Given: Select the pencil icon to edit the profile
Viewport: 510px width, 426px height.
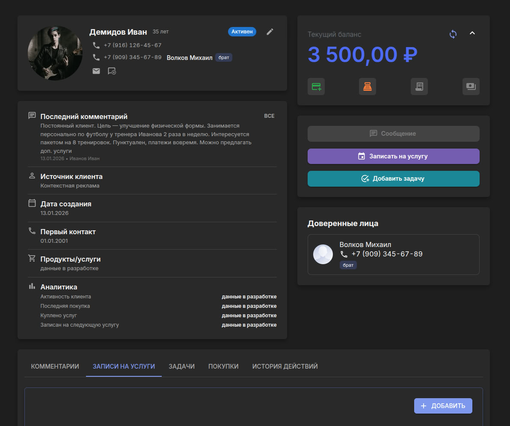Looking at the screenshot, I should 270,31.
